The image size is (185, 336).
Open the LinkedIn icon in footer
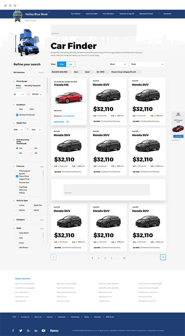tap(36, 330)
